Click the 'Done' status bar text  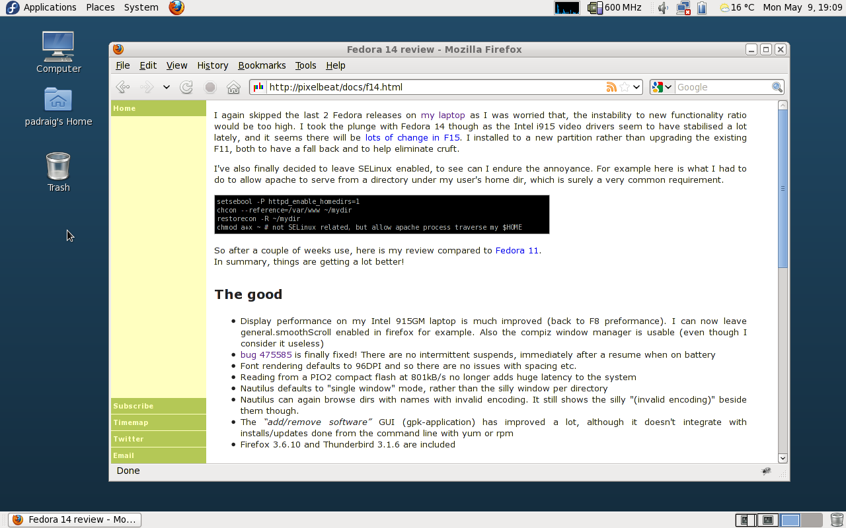click(128, 471)
